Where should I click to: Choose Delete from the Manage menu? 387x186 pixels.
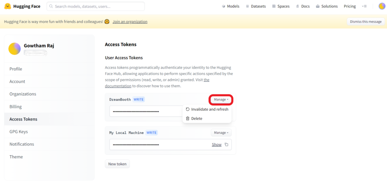click(x=207, y=119)
